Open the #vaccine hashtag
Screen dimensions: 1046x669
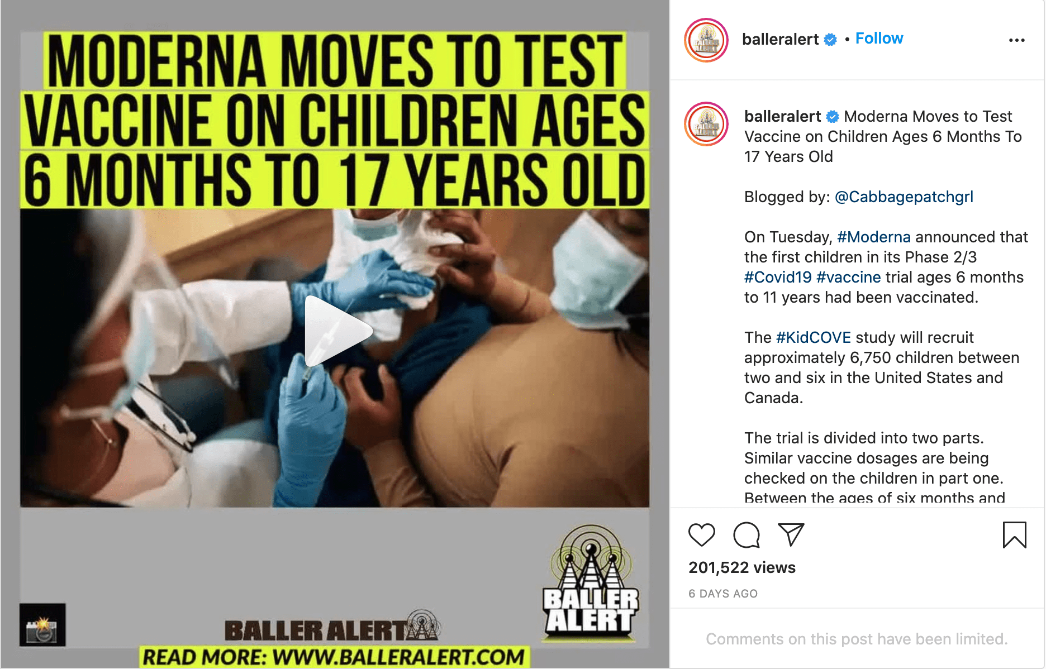point(849,277)
